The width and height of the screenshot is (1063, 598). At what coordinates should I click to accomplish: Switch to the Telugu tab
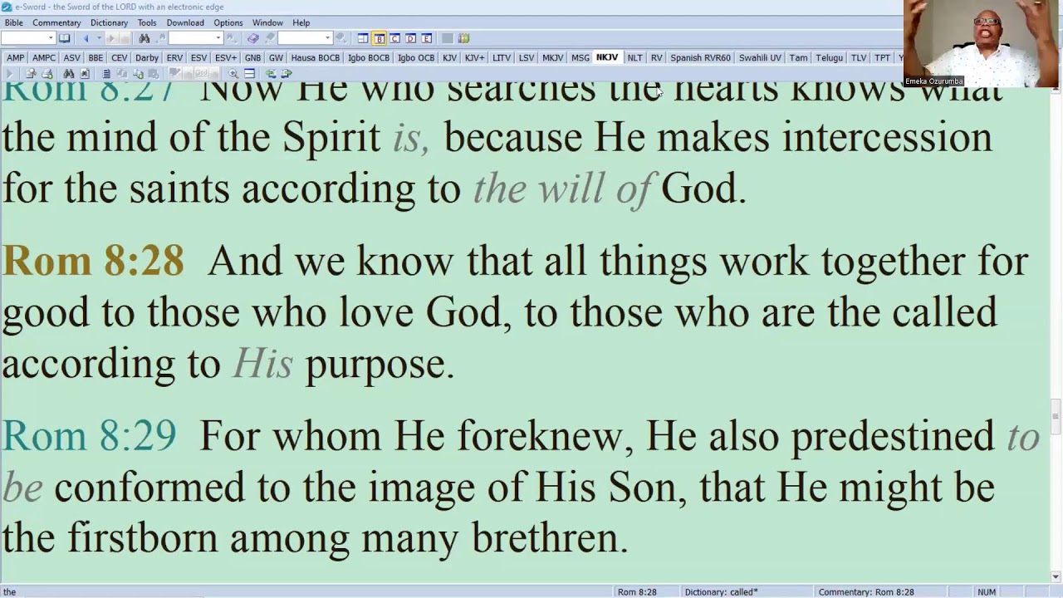coord(829,57)
